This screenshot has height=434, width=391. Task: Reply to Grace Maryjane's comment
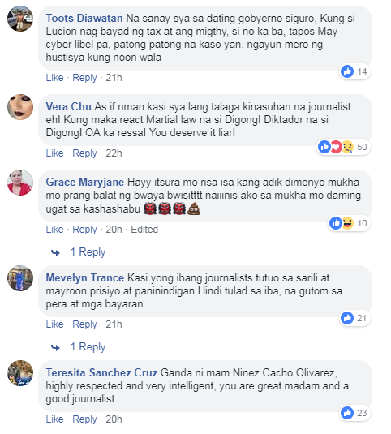[84, 230]
